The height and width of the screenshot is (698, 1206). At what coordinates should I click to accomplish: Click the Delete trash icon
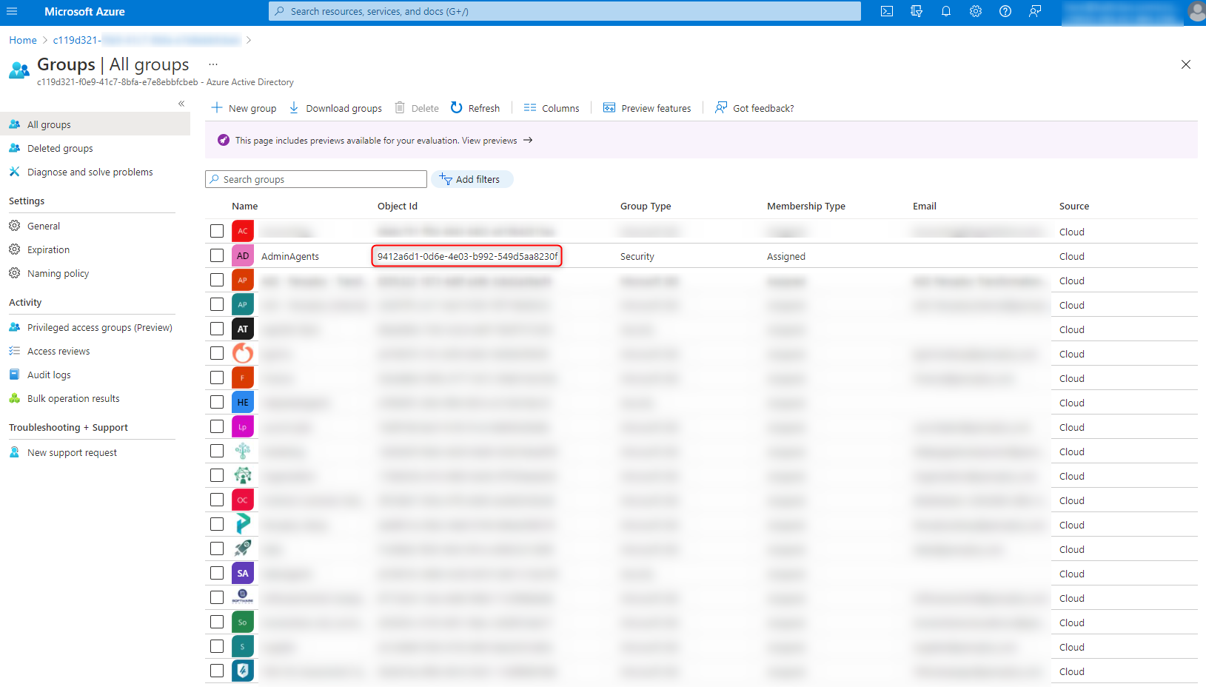tap(400, 108)
